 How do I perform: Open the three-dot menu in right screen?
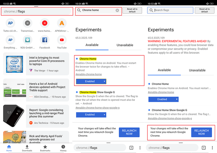click(212, 148)
